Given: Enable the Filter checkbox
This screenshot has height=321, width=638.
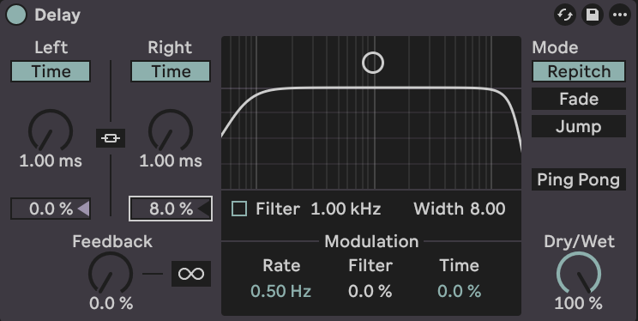Looking at the screenshot, I should [x=239, y=209].
